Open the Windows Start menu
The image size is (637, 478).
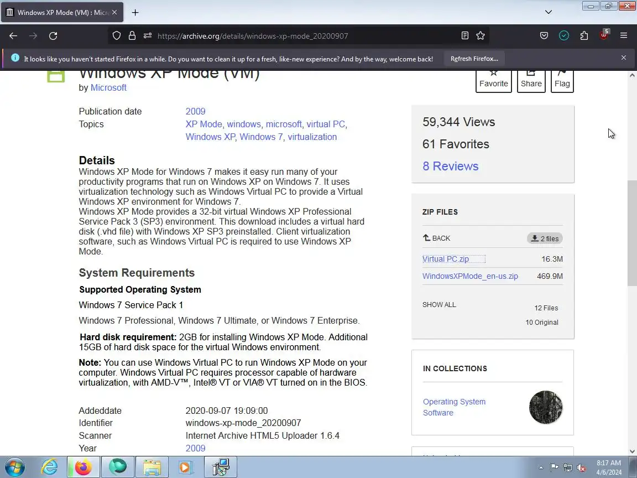[x=15, y=467]
